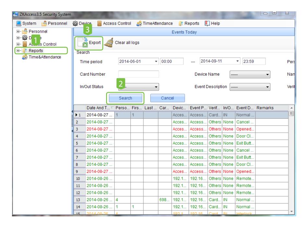
Task: Click the Export label
Action: tap(95, 42)
